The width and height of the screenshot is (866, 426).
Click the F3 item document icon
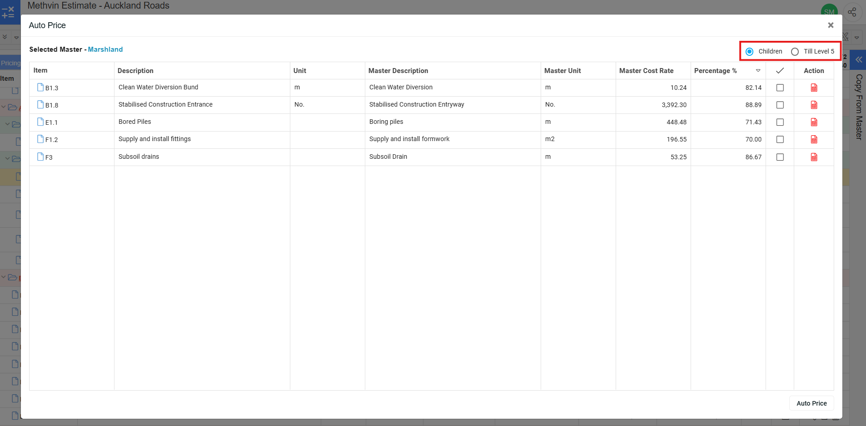coord(40,157)
